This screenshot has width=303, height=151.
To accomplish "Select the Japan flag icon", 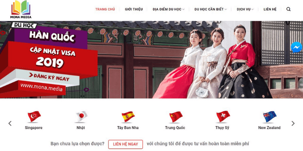I will (x=81, y=117).
